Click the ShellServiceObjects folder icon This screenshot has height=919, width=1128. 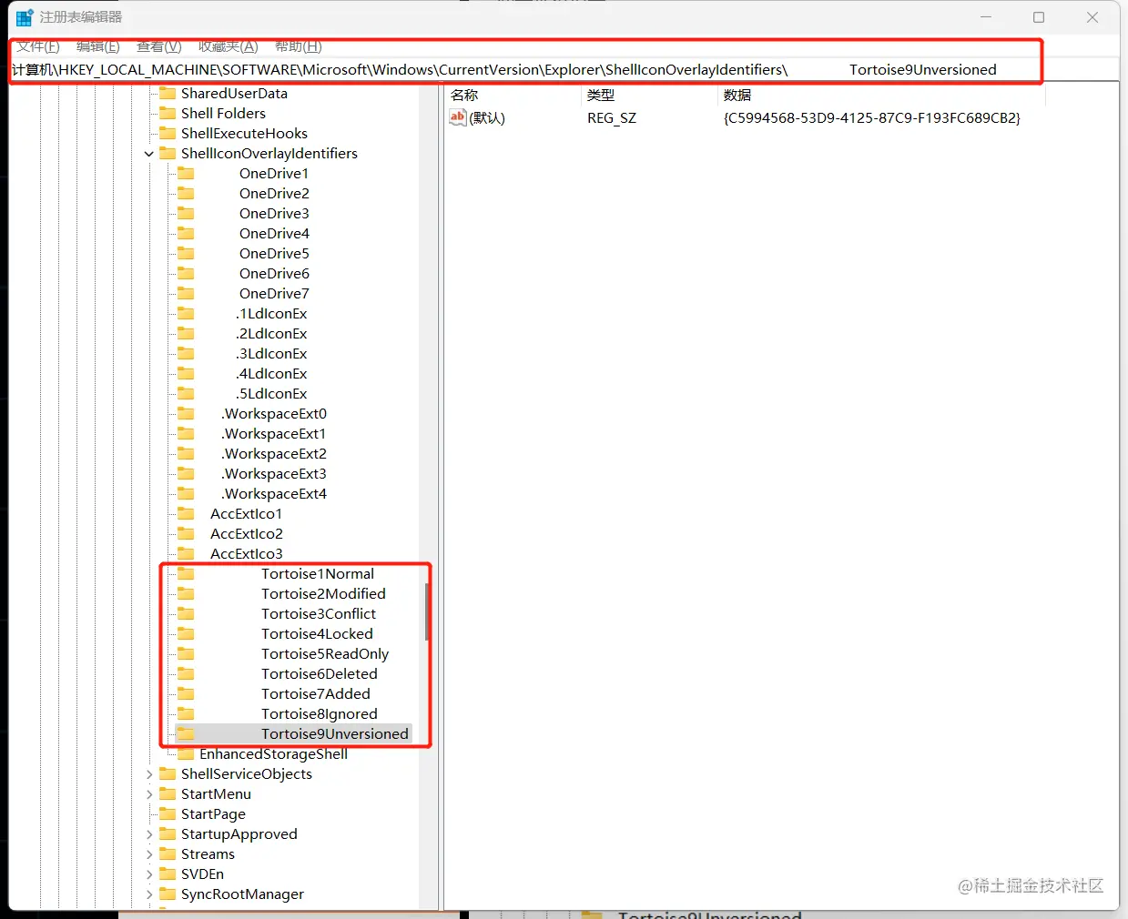coord(168,773)
